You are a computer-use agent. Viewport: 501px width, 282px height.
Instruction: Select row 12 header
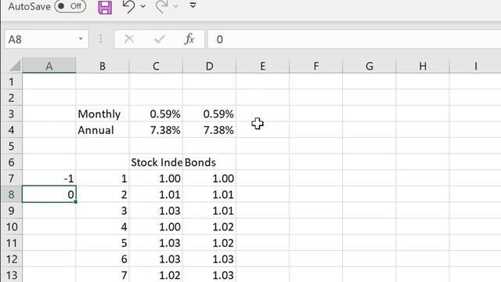pos(11,259)
